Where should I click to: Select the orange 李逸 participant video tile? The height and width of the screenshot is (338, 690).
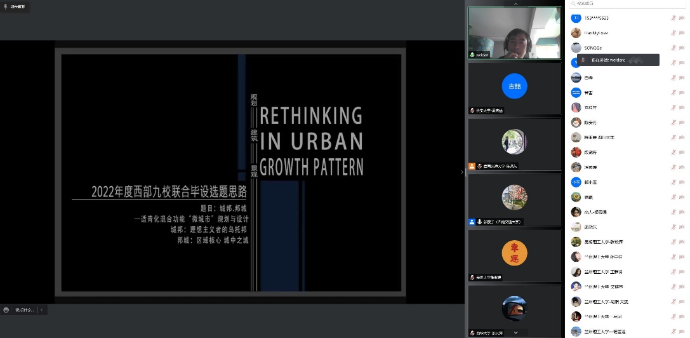point(514,253)
